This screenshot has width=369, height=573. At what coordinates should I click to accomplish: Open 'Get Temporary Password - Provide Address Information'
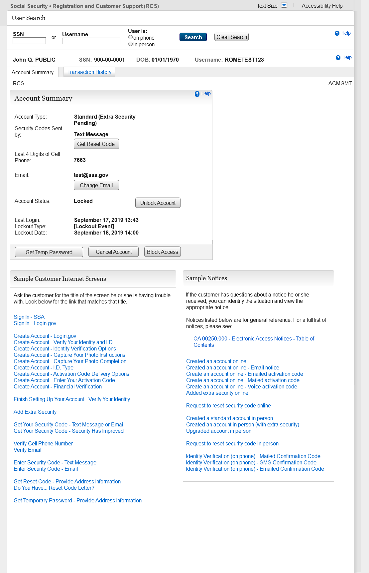(x=77, y=500)
